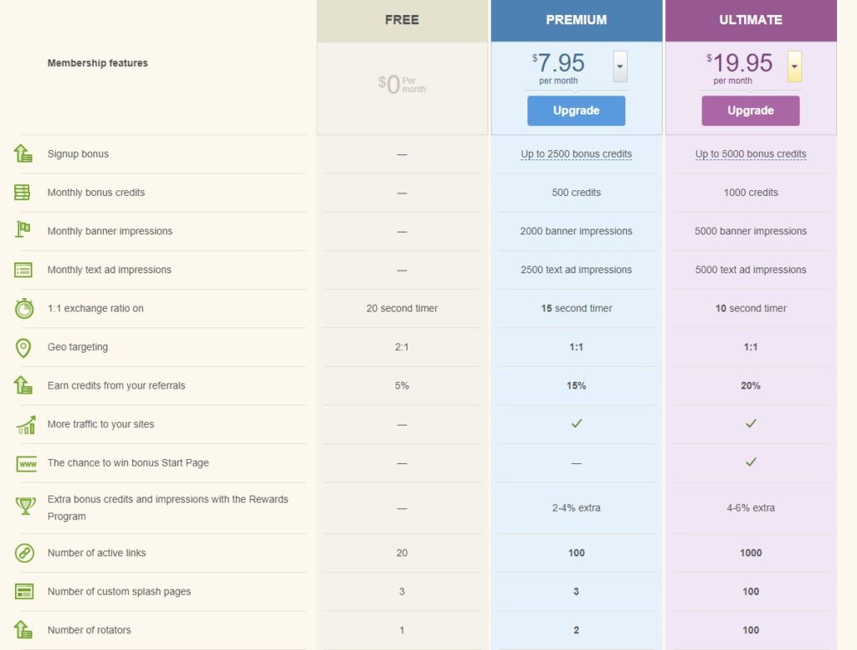Open the Ultimate price period dropdown

(794, 66)
